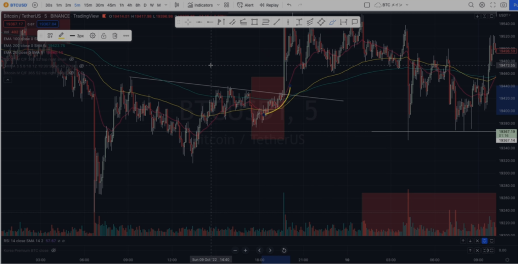Select the 15m timeframe

click(88, 5)
